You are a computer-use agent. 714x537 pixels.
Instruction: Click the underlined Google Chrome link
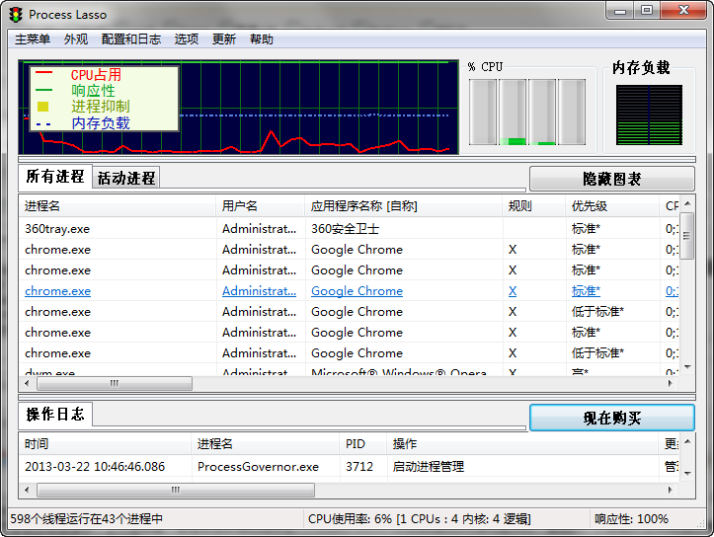pos(357,291)
